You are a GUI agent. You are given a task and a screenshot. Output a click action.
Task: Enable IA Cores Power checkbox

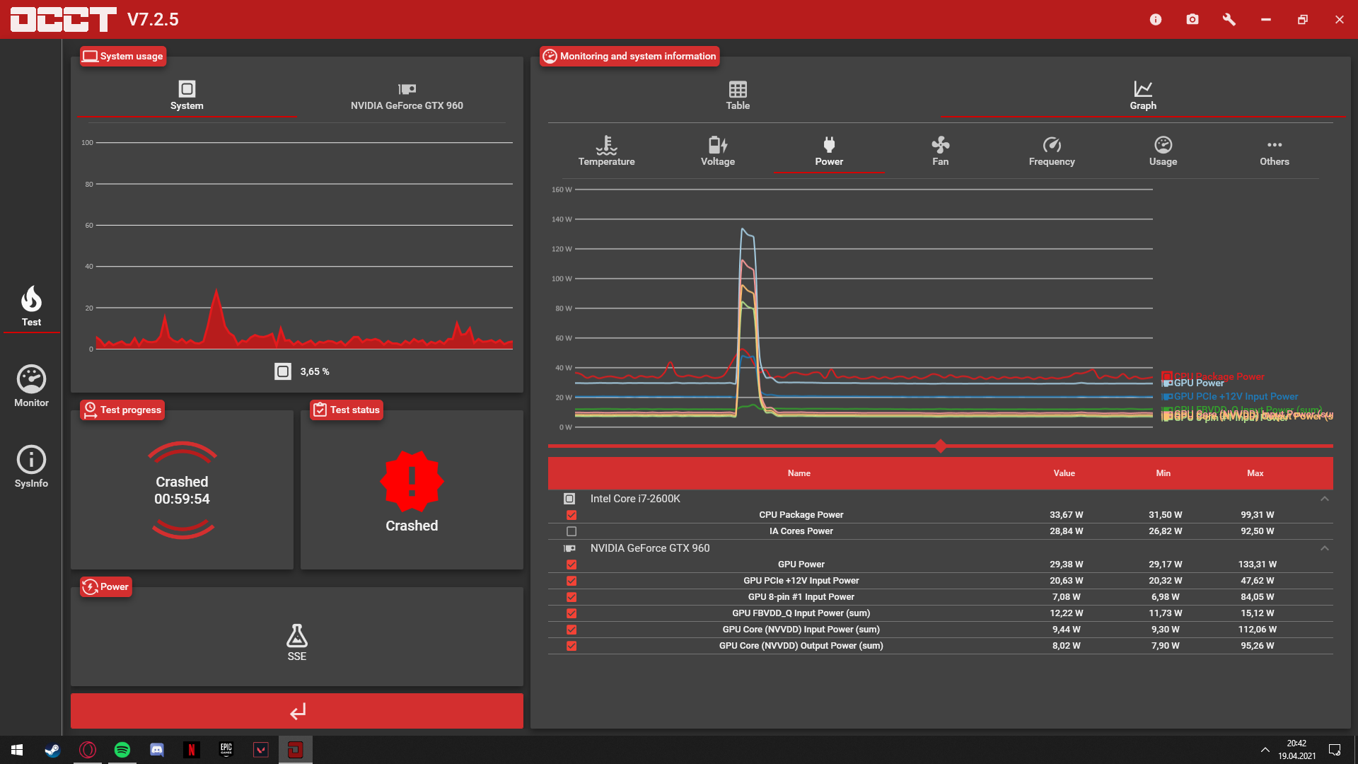(x=571, y=531)
